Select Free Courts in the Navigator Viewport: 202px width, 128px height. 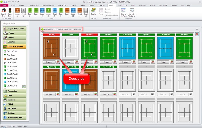(11, 55)
